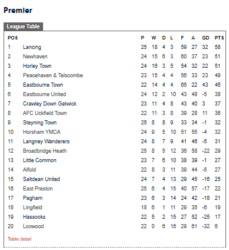Viewport: 229px width, 250px height.
Task: Select Newhaven in the table
Action: [35, 57]
